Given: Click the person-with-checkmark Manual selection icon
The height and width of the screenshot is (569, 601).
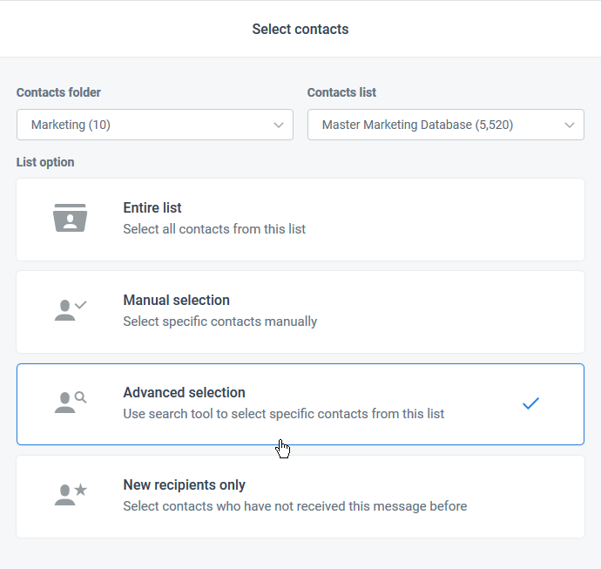Looking at the screenshot, I should pos(71,310).
